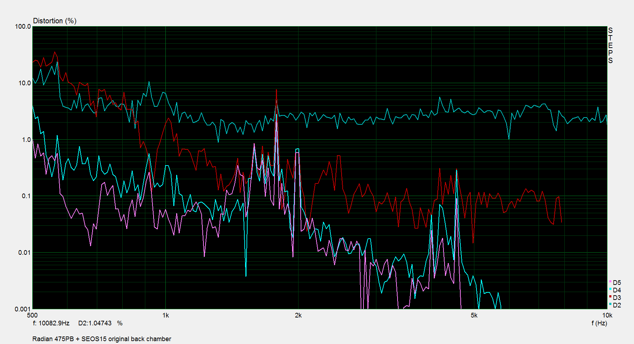Click the 1.0 y-axis label
This screenshot has width=634, height=344.
pos(26,140)
